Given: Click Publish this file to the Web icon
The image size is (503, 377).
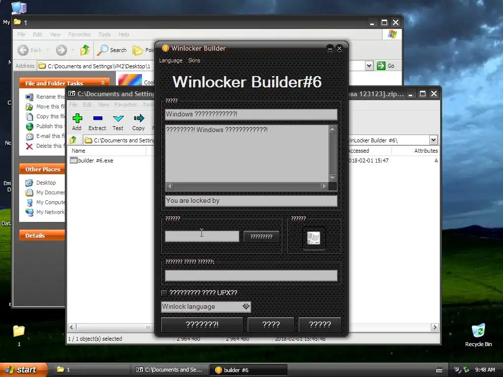Looking at the screenshot, I should click(x=29, y=126).
